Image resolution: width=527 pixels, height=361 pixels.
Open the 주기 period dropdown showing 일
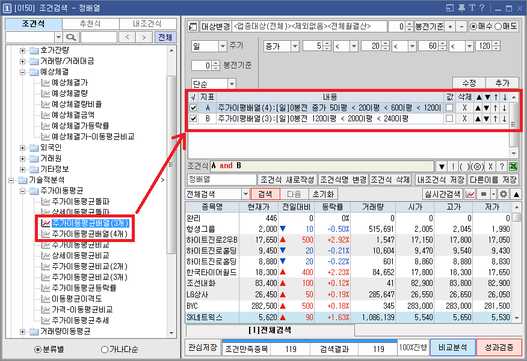(x=223, y=46)
